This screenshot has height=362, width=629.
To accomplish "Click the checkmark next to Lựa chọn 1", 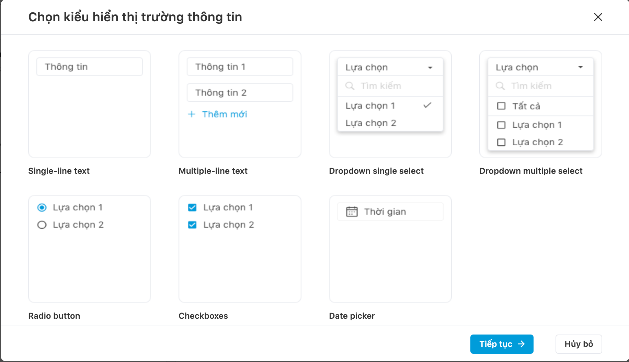I will pos(427,105).
